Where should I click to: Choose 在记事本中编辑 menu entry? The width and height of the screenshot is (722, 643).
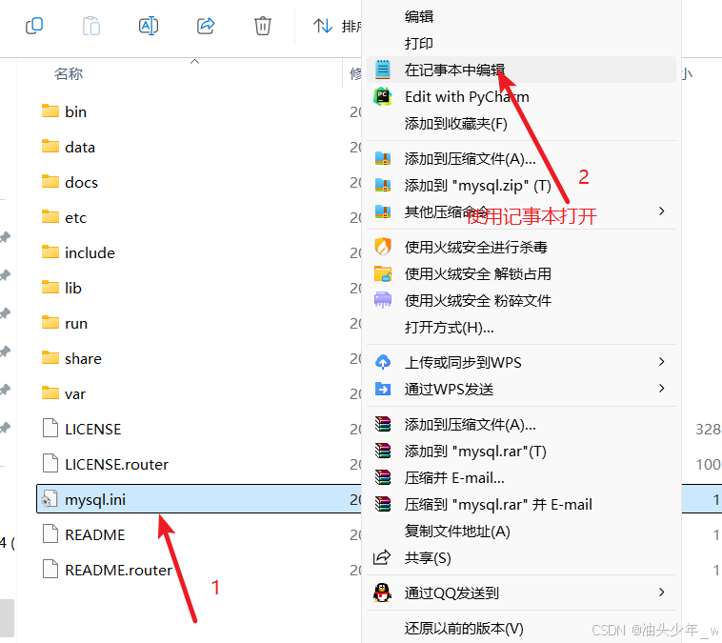521,70
